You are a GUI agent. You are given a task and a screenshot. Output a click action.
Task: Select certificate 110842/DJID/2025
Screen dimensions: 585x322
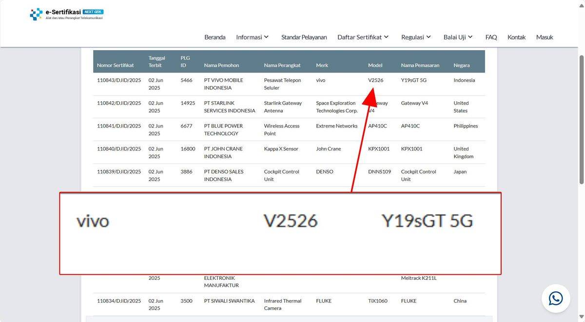coord(119,103)
